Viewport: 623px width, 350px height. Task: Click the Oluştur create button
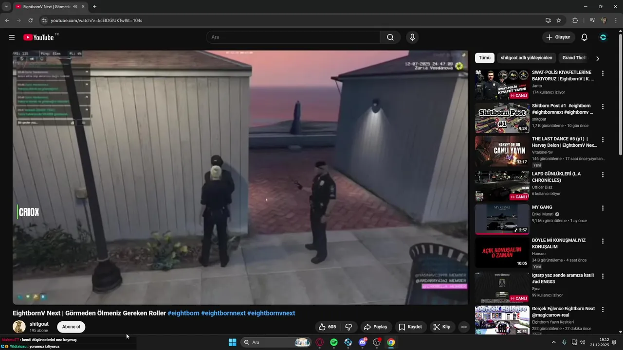point(558,37)
